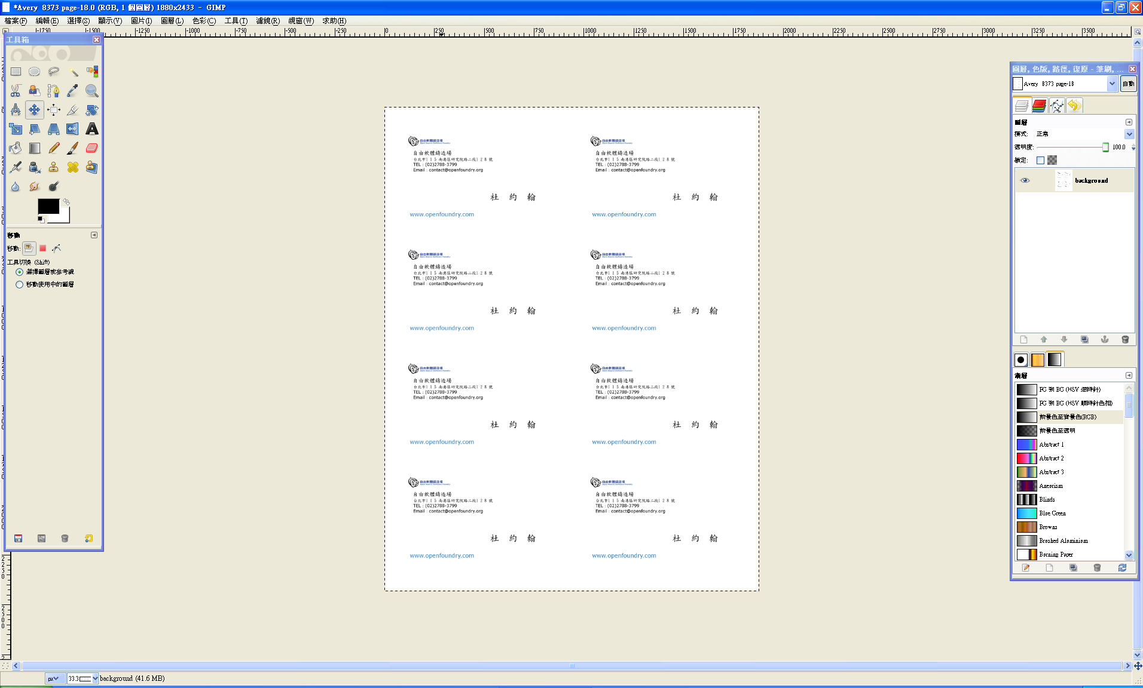
Task: Select the Move tool in toolbox
Action: pos(35,110)
